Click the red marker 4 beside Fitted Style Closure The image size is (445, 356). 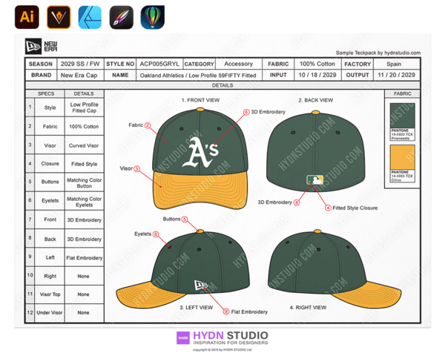pyautogui.click(x=328, y=208)
